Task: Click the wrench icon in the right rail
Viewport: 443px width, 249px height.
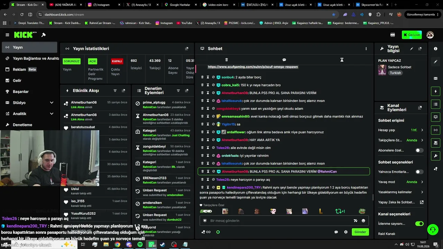Action: click(435, 156)
